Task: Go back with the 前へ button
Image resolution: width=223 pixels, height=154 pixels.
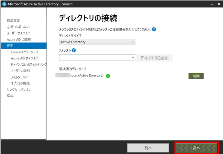Action: pos(148,148)
